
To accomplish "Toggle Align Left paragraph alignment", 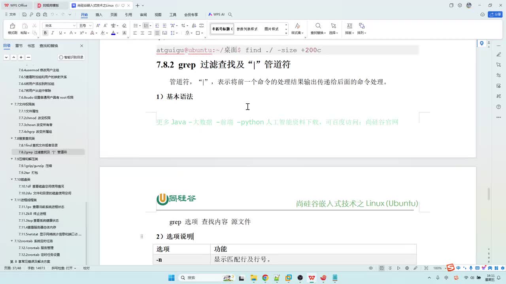I will click(x=135, y=33).
